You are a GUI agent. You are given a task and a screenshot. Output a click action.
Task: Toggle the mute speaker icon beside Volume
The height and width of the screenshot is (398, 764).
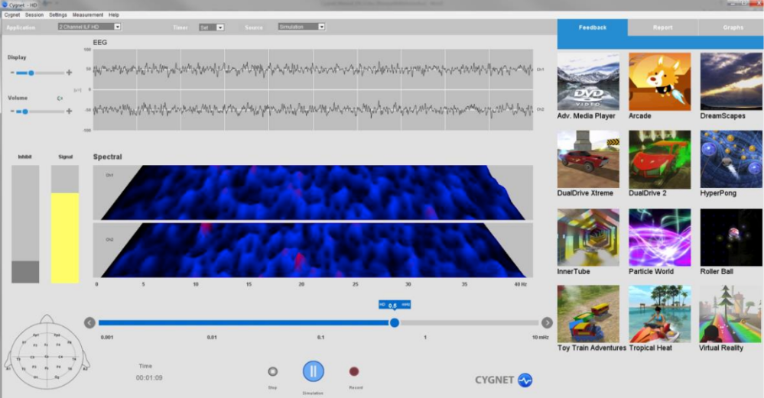pyautogui.click(x=60, y=99)
